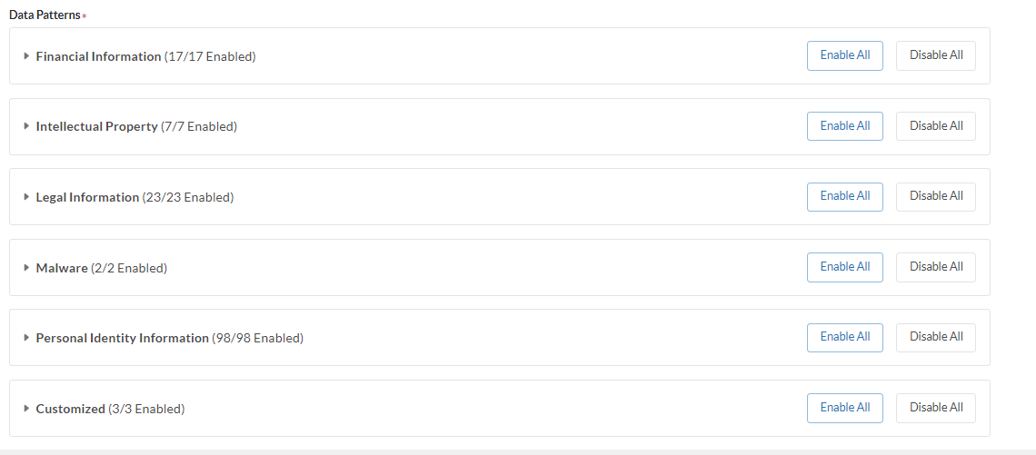Viewport: 1036px width, 455px height.
Task: Enable all Customized patterns
Action: tap(844, 408)
